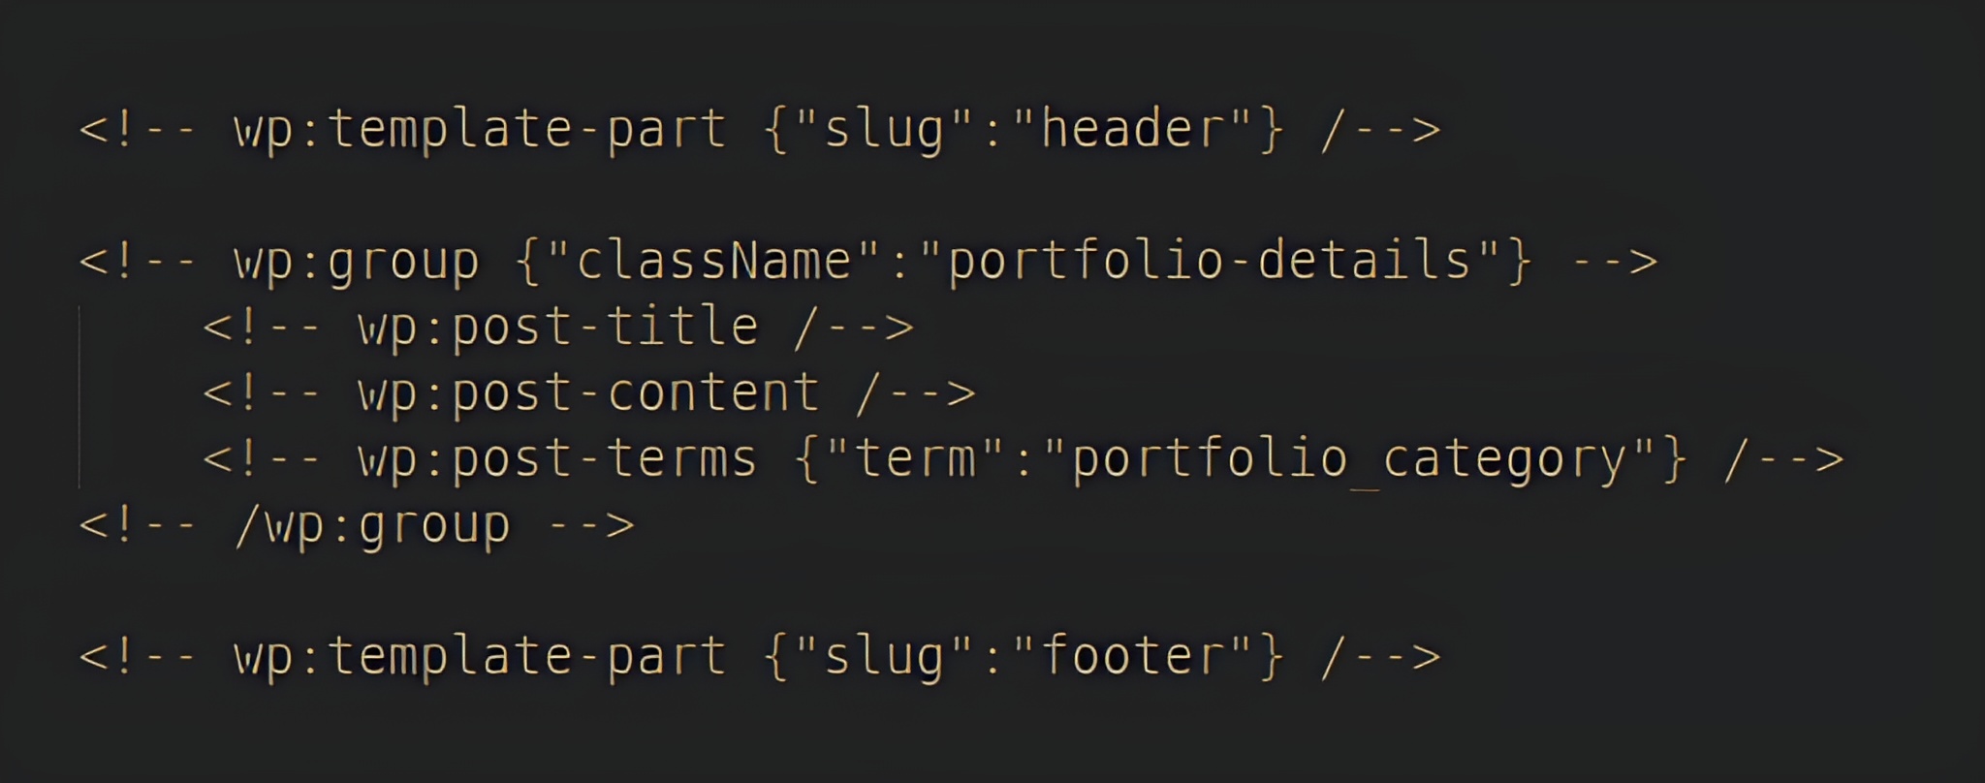Click the closing "/wp:group" tag text
The width and height of the screenshot is (1985, 783).
click(x=372, y=526)
